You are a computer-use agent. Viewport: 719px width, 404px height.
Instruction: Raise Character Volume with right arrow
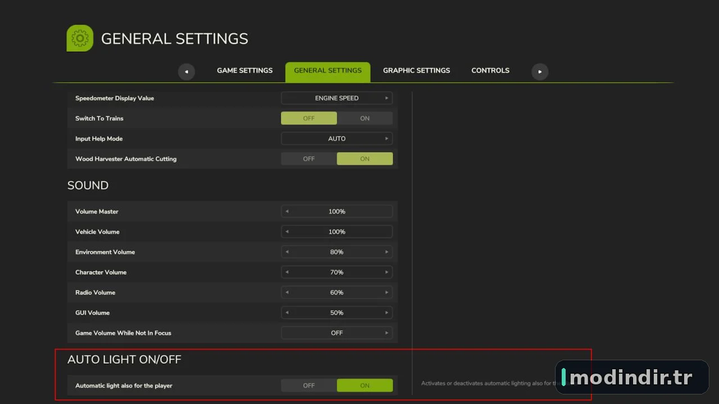tap(386, 272)
